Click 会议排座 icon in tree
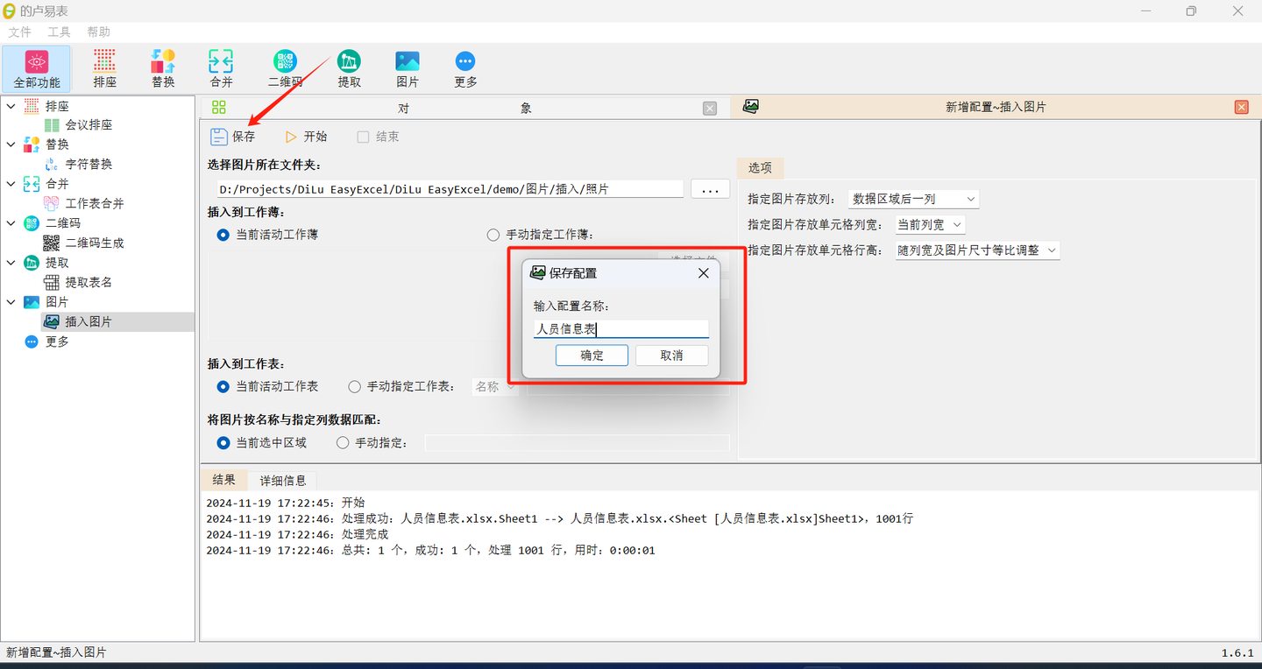This screenshot has width=1262, height=669. [53, 125]
